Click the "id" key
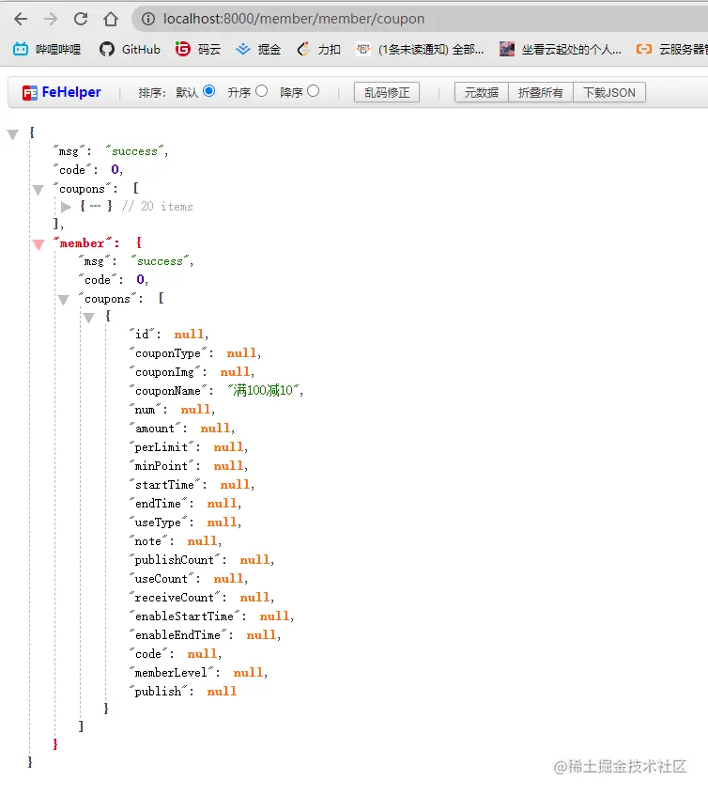Viewport: 708px width, 796px height. coord(142,334)
